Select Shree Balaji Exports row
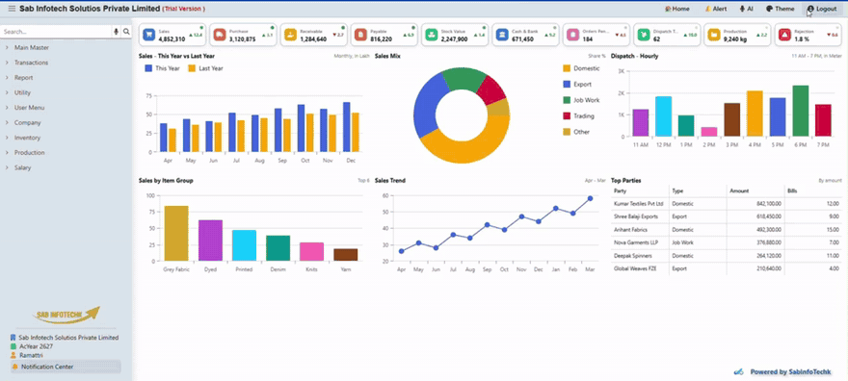This screenshot has width=848, height=381. tap(727, 216)
